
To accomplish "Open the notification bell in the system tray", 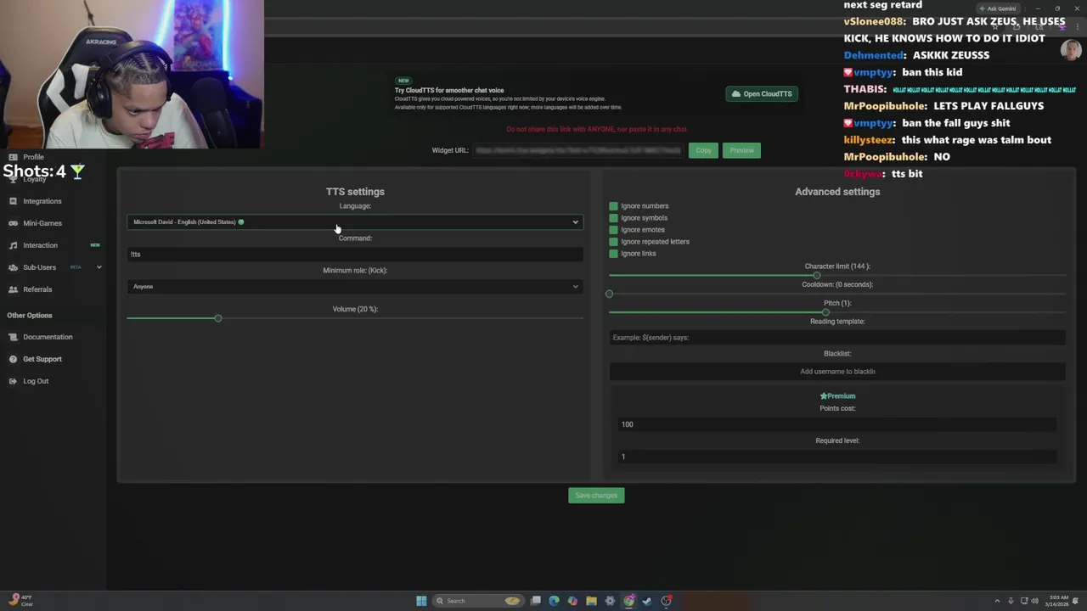I will tap(1076, 601).
